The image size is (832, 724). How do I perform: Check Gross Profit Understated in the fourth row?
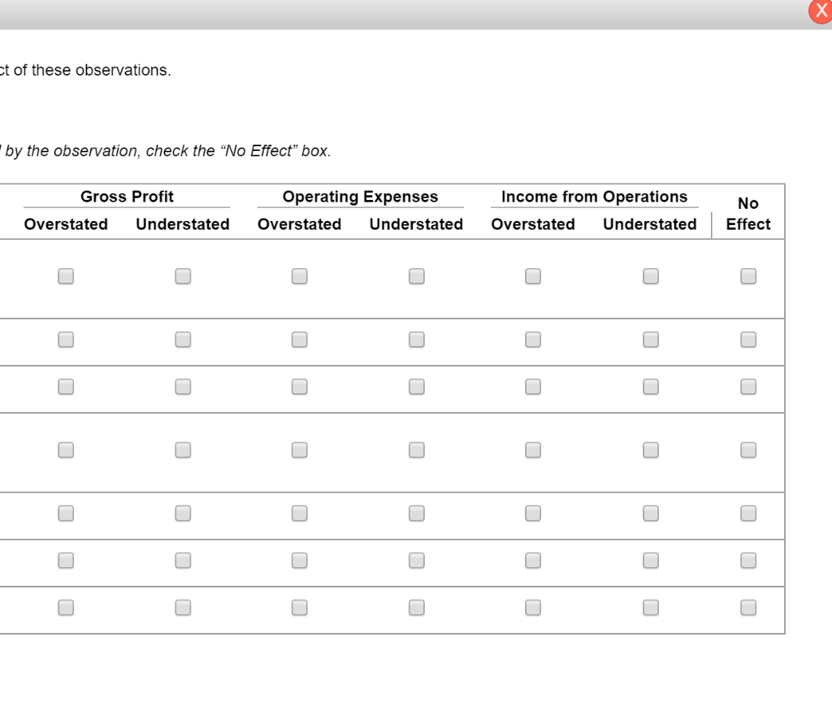[183, 450]
